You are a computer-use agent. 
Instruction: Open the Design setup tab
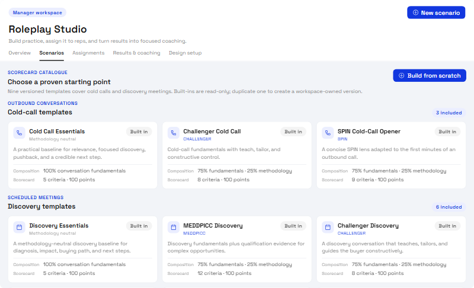pyautogui.click(x=185, y=53)
